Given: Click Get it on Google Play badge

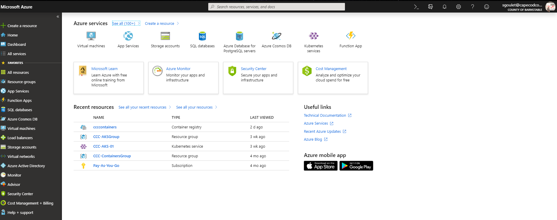Looking at the screenshot, I should [356, 166].
